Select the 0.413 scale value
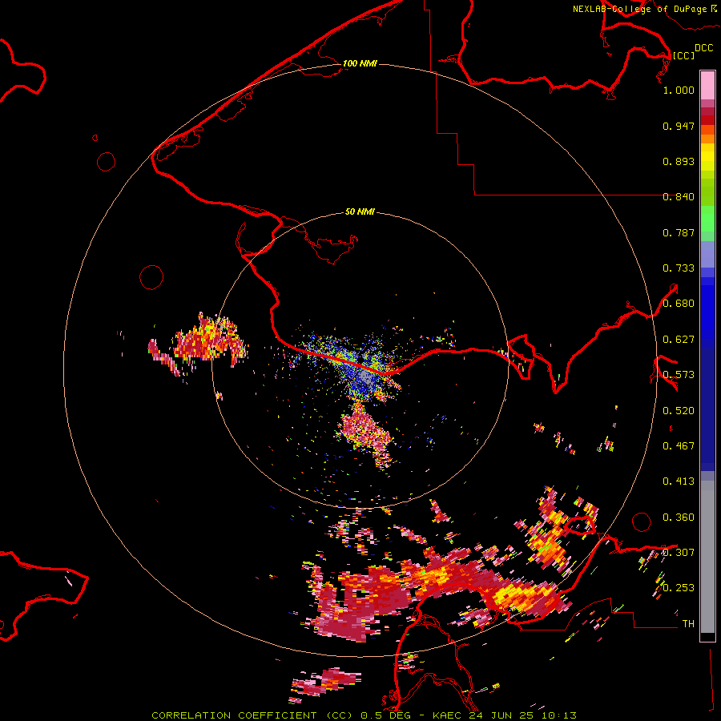Image resolution: width=721 pixels, height=721 pixels. (679, 481)
